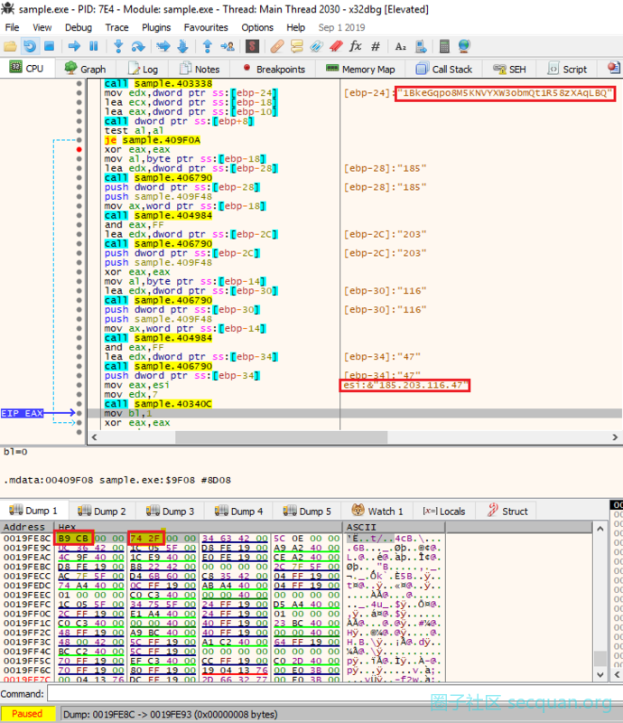
Task: Open the calculator icon in toolbar
Action: [x=444, y=46]
